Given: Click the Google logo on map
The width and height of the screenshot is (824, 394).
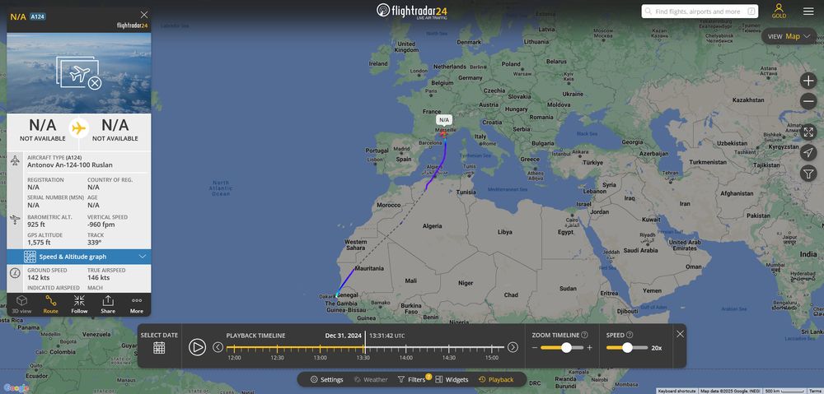Looking at the screenshot, I should pos(17,388).
